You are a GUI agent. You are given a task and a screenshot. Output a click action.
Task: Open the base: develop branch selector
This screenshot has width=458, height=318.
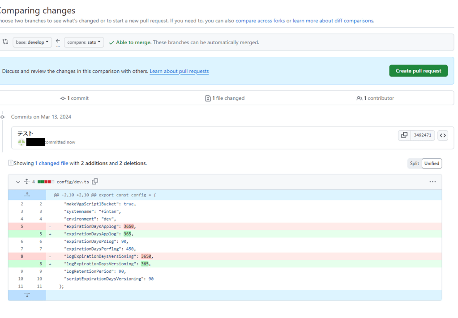click(32, 42)
